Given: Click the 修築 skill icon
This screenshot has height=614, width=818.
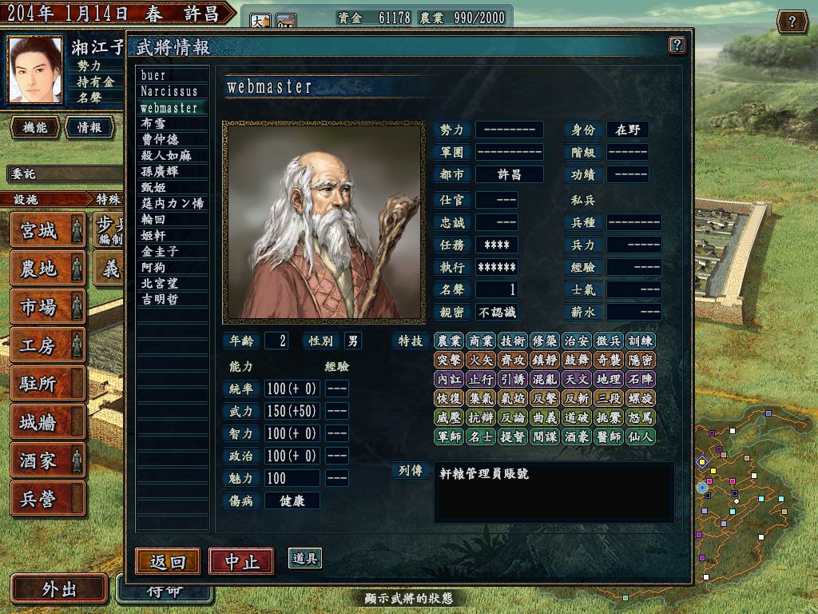Looking at the screenshot, I should click(545, 341).
